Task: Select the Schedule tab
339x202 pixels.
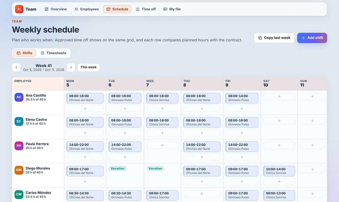Action: coord(117,9)
